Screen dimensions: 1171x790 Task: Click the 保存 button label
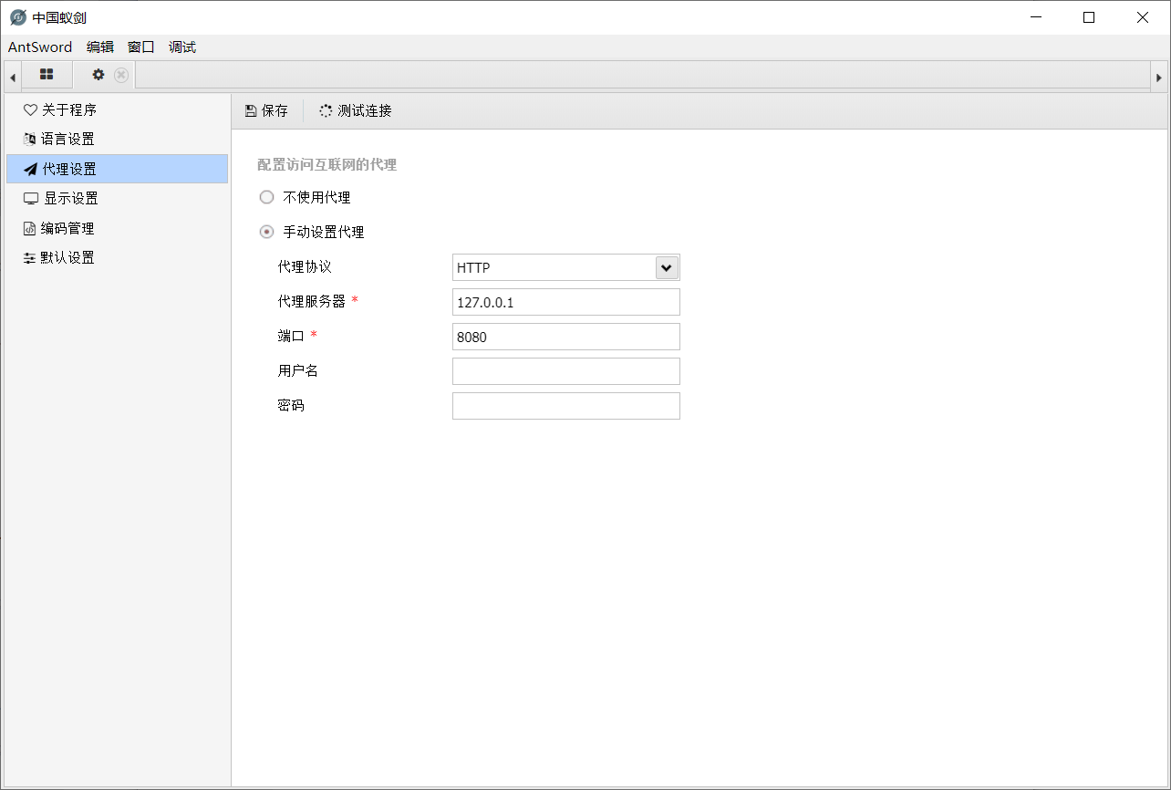tap(275, 111)
